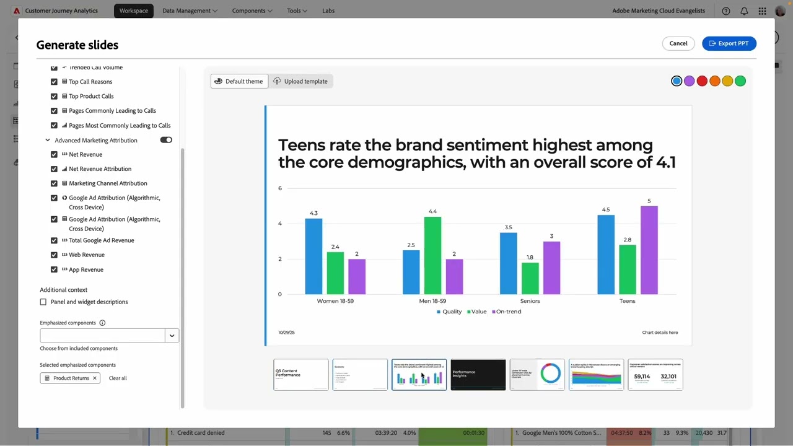Viewport: 793px width, 446px height.
Task: Click the first Google Ad Attribution checkbox
Action: click(54, 198)
